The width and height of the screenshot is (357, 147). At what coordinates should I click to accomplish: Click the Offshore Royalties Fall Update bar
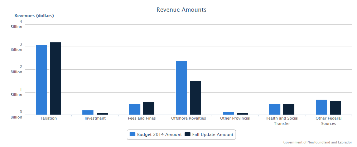pos(195,98)
